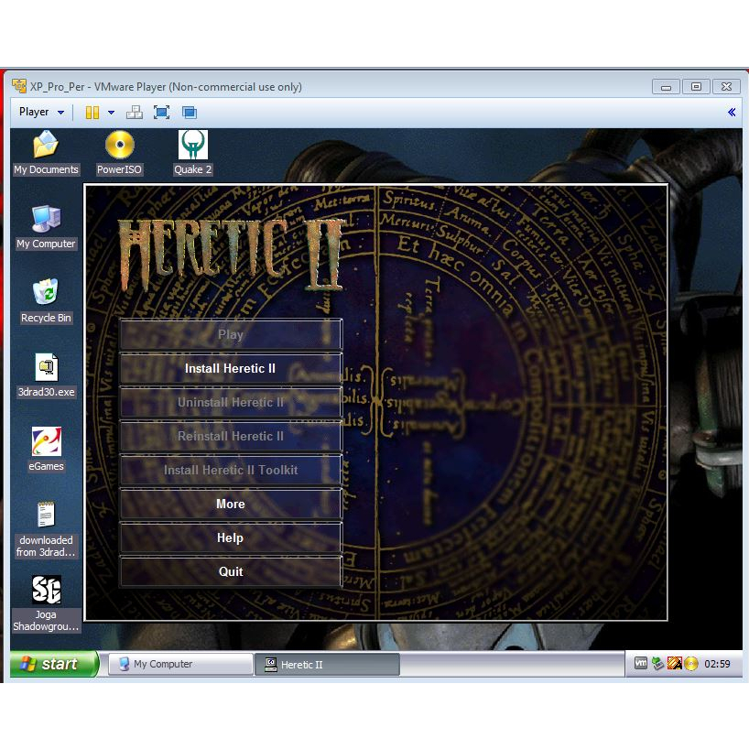Screen dimensions: 749x749
Task: Click the Install Heretic II button
Action: pyautogui.click(x=231, y=369)
